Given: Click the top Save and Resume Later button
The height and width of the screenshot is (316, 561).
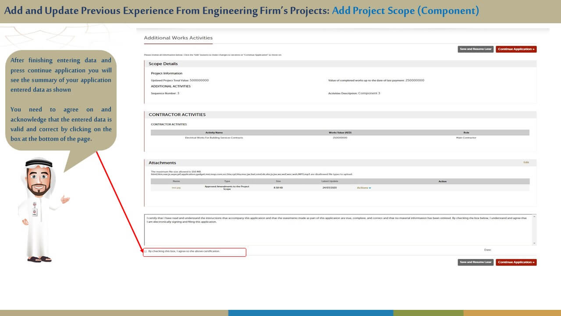Looking at the screenshot, I should coord(476,49).
